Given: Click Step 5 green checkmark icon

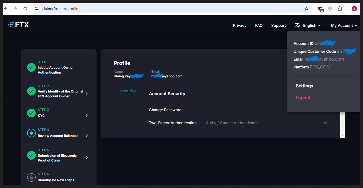Looking at the screenshot, I should coord(31,155).
